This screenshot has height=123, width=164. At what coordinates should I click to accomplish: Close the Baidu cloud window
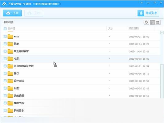[161, 2]
